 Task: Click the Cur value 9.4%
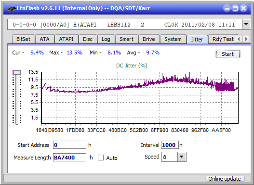[x=37, y=53]
